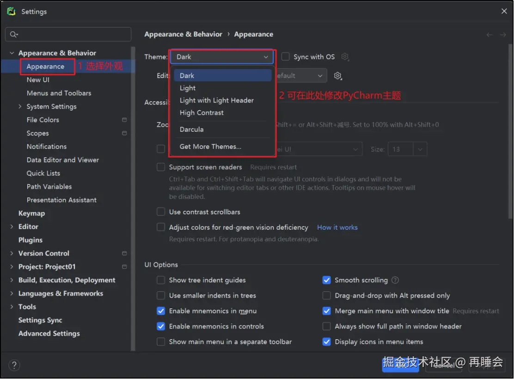The height and width of the screenshot is (379, 514).
Task: Disable Smooth scrolling checkbox
Action: (x=326, y=280)
